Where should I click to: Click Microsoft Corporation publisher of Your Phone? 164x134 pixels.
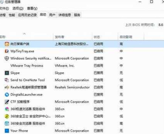(72, 131)
